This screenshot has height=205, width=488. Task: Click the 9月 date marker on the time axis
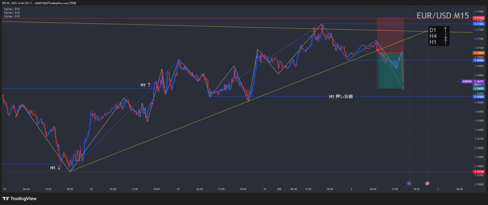pos(279,189)
